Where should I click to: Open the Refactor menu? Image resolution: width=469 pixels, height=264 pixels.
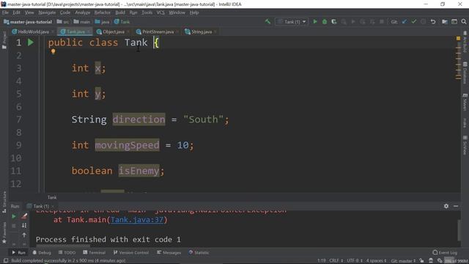coord(103,12)
